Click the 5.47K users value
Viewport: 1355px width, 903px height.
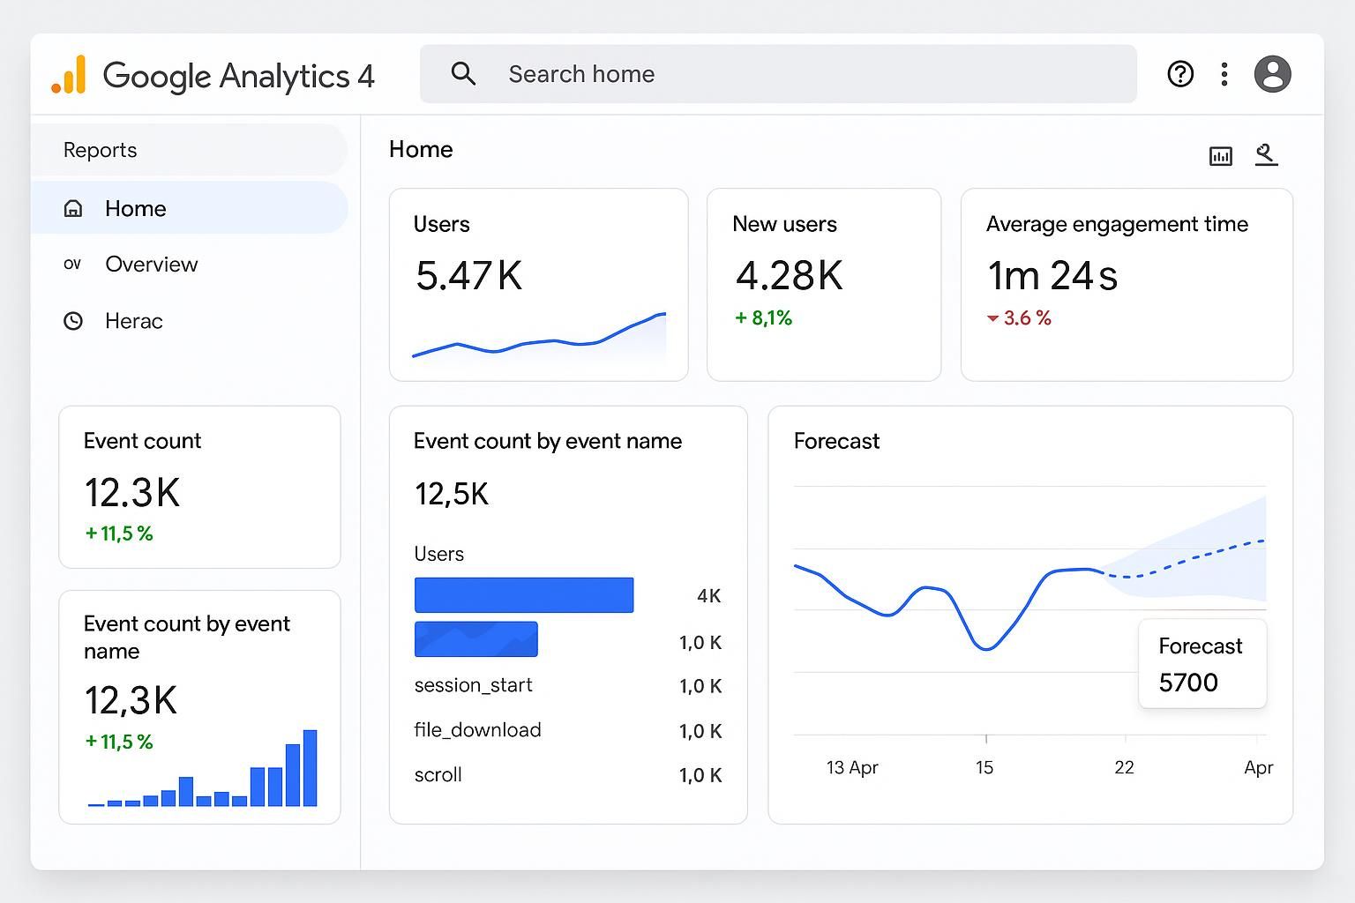(x=468, y=276)
